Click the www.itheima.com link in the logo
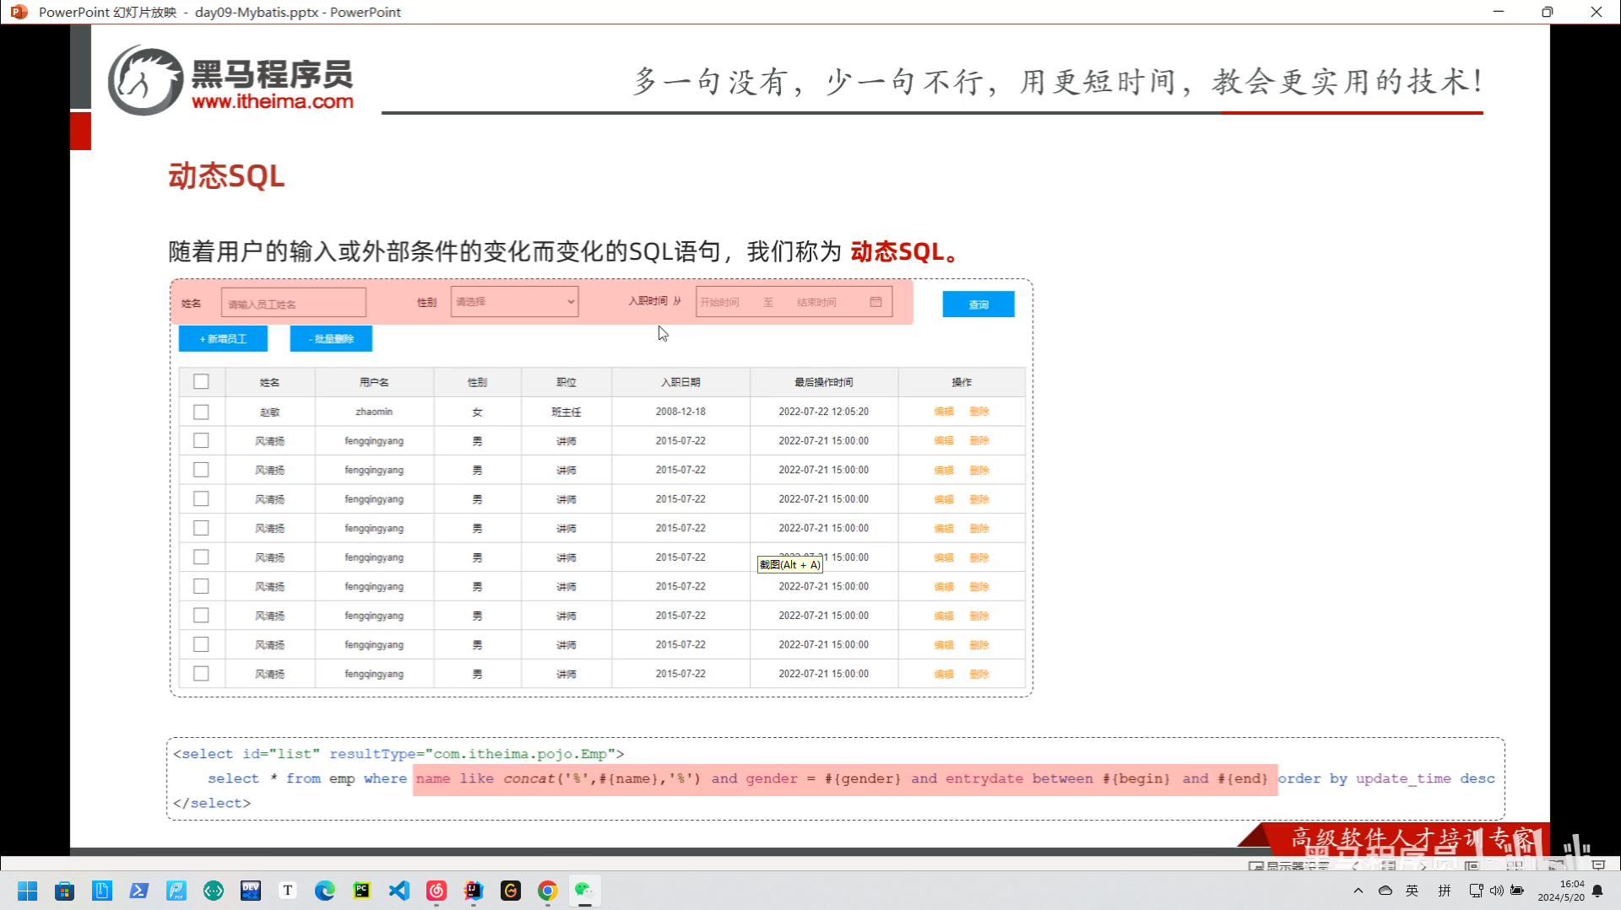 [x=273, y=101]
